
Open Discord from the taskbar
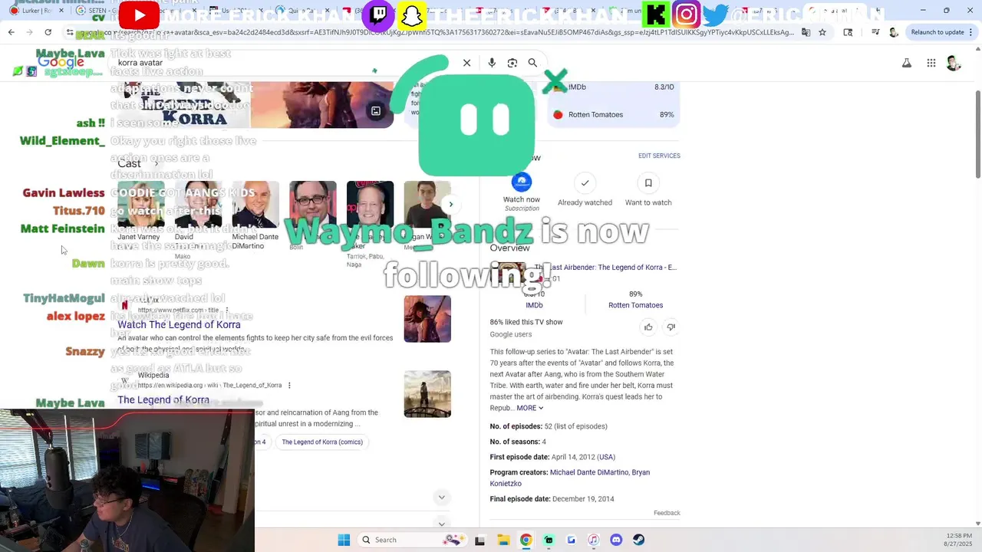616,540
